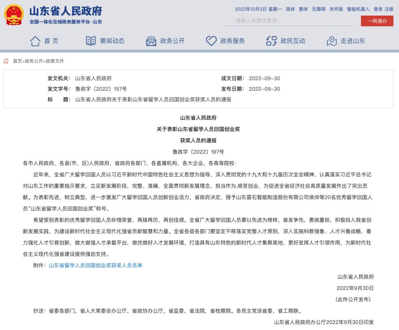Open the 要闻动态 navigation menu
This screenshot has height=330, width=399.
(112, 41)
